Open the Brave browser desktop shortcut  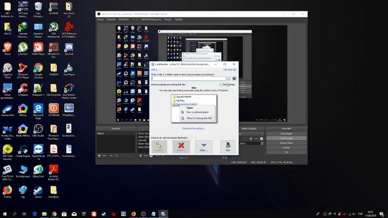[x=7, y=48]
